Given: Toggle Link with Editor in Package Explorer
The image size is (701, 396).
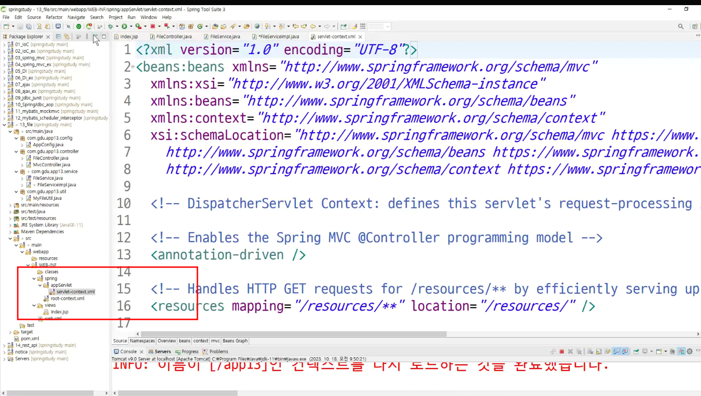Looking at the screenshot, I should tap(67, 36).
